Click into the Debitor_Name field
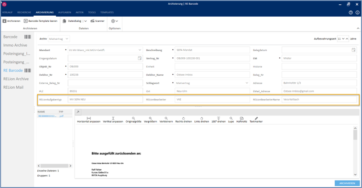The image size is (362, 188). (212, 75)
